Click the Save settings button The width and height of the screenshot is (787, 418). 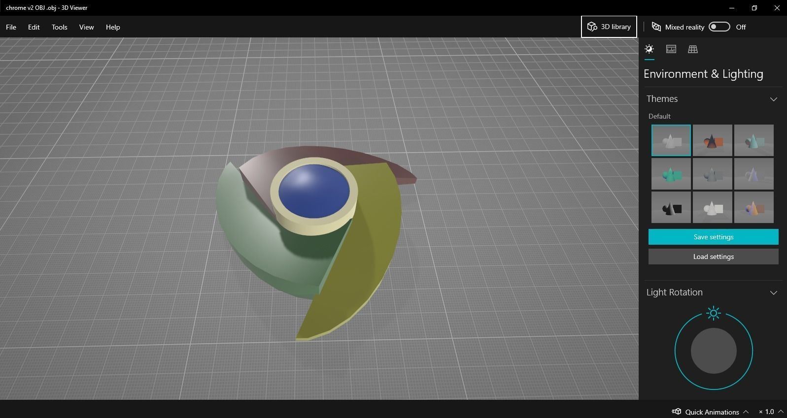point(713,237)
